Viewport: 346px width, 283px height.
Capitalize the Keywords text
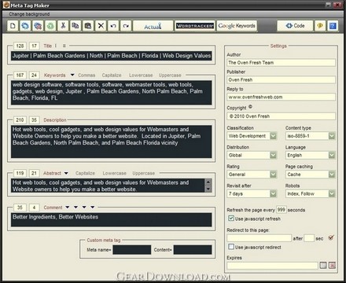[112, 75]
